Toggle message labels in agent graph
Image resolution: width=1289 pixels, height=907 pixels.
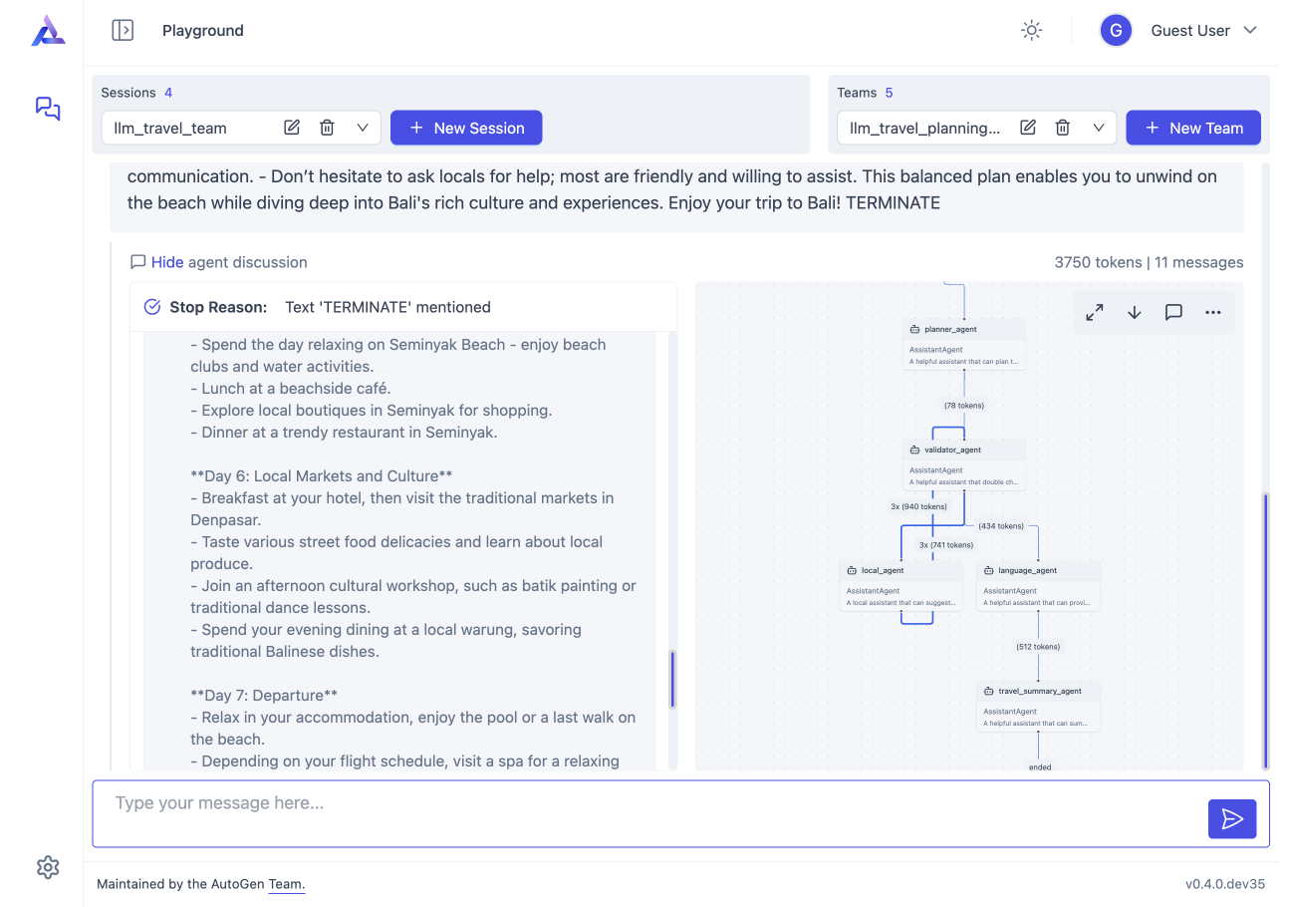(1173, 312)
